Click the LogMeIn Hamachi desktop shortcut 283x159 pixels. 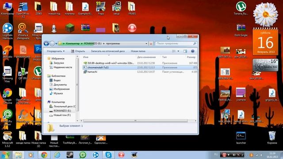(x=8, y=31)
